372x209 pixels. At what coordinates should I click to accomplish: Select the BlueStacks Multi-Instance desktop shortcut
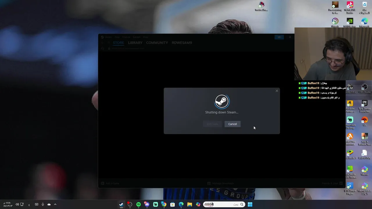pos(350,172)
